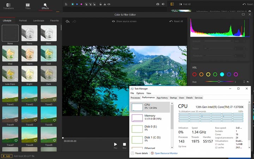The image size is (254, 159).
Task: Switch to Task Manager App history tab
Action: [162, 98]
